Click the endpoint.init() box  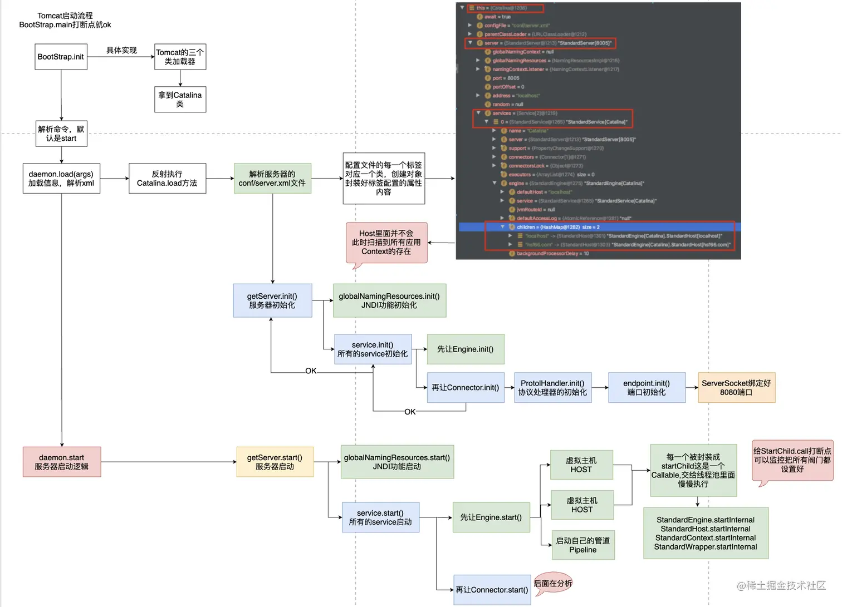[647, 388]
